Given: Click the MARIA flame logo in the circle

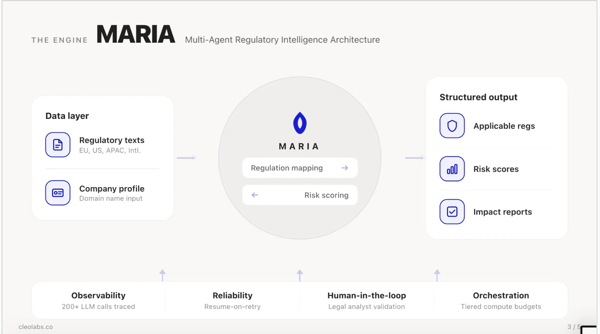Looking at the screenshot, I should (300, 123).
